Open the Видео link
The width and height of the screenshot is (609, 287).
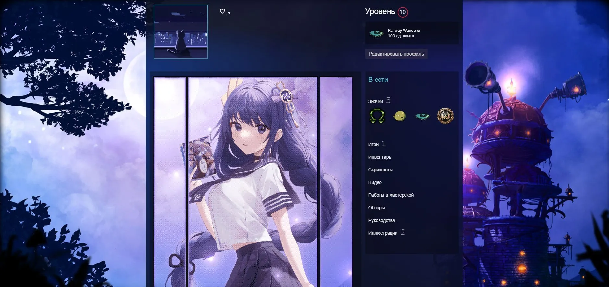[375, 182]
